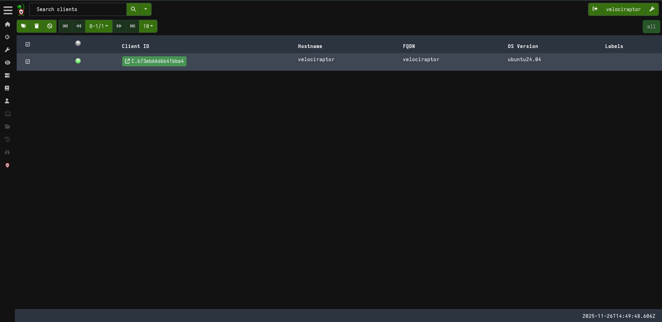Open View Artifacts wrench icon in sidebar
This screenshot has width=662, height=322.
[x=7, y=50]
